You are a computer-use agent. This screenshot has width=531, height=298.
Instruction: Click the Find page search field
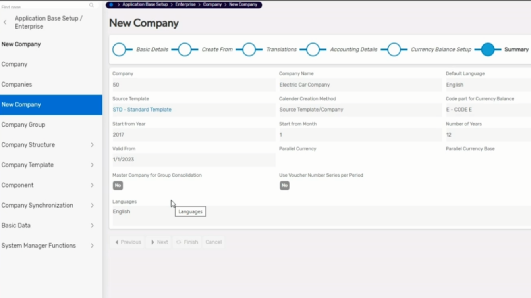coord(44,6)
